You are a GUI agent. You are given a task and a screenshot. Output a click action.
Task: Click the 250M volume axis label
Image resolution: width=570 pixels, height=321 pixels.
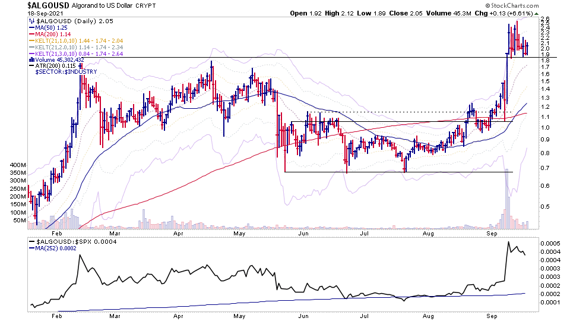pyautogui.click(x=18, y=188)
